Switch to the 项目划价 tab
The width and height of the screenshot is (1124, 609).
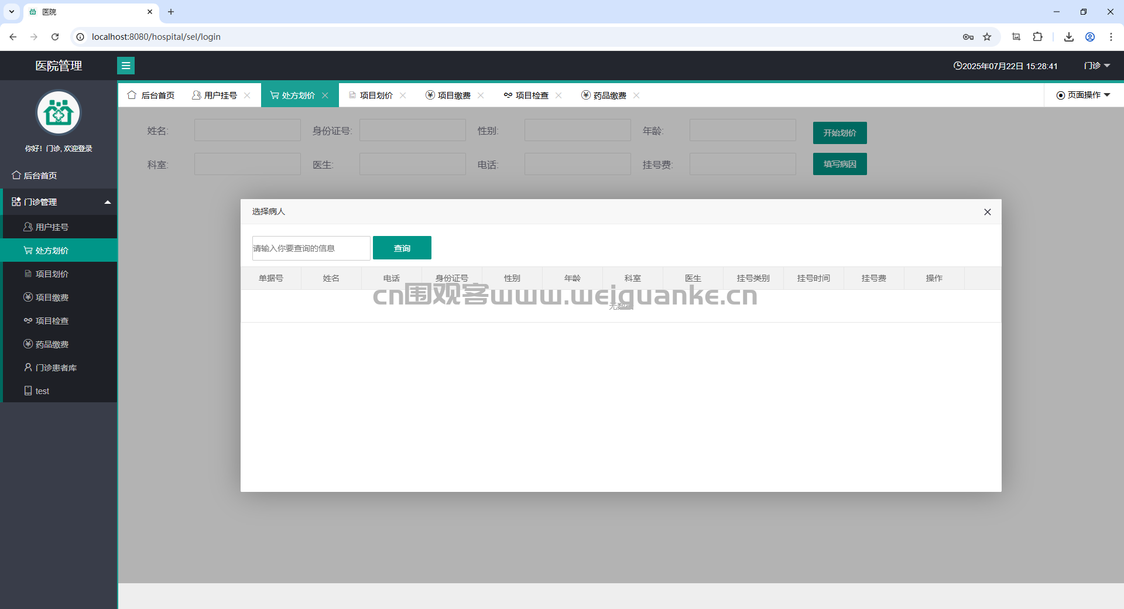(x=370, y=95)
